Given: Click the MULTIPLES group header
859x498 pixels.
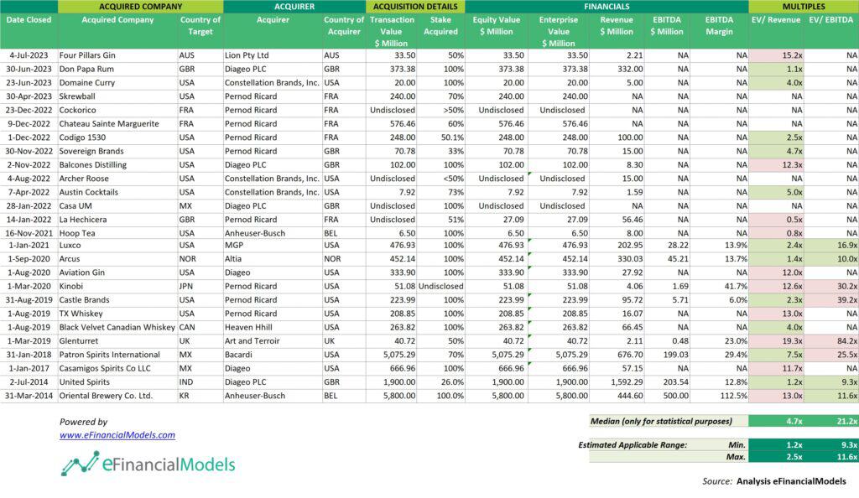Looking at the screenshot, I should pyautogui.click(x=804, y=7).
